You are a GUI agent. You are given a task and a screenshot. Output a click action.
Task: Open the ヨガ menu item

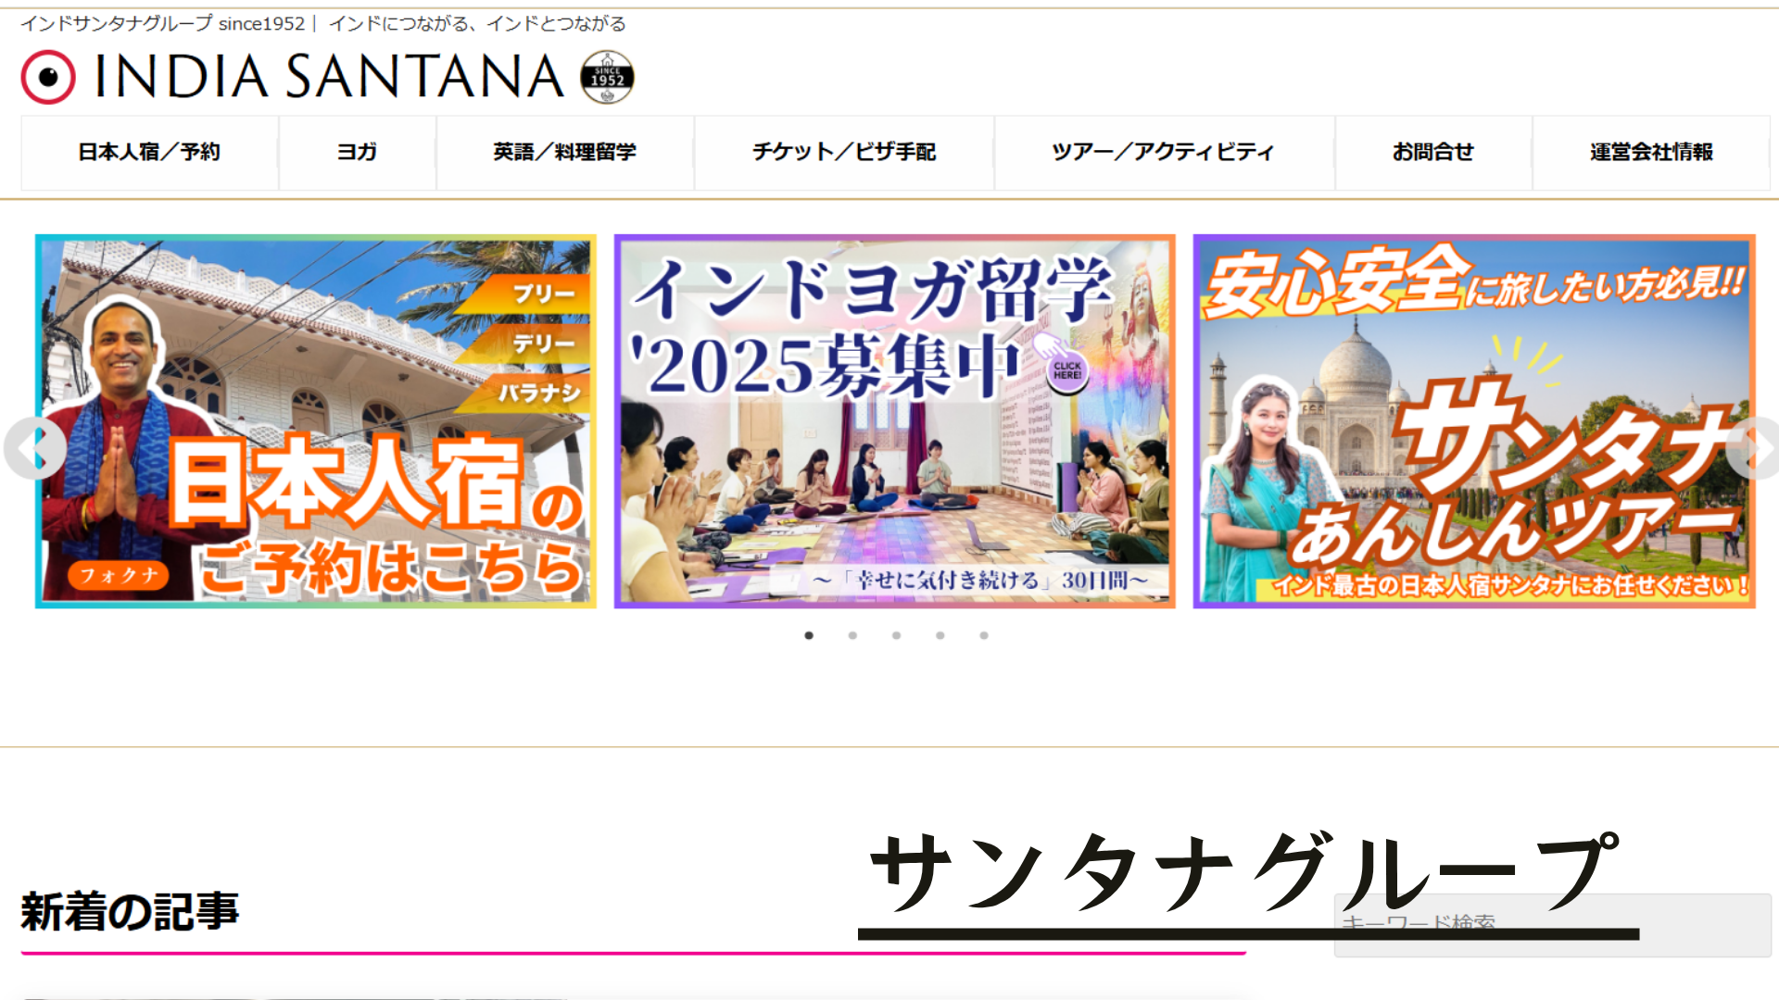[x=357, y=153]
